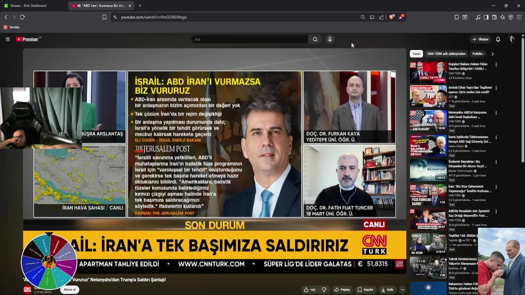The width and height of the screenshot is (525, 295).
Task: Dislike the video with thumbs down
Action: coord(324,290)
